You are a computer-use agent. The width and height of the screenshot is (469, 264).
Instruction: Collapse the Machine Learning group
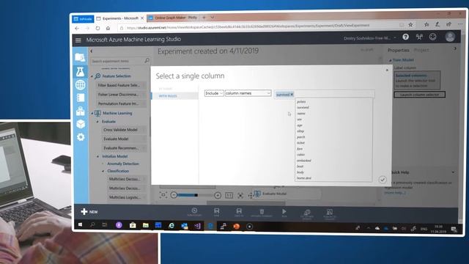[92, 114]
